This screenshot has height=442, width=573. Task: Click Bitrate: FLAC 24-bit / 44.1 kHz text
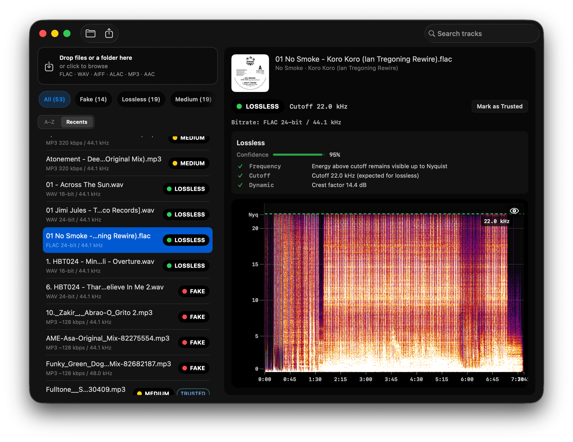click(286, 122)
